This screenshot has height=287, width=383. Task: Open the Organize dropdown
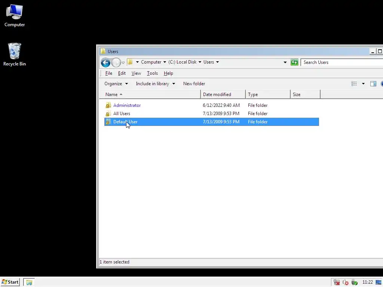[116, 84]
